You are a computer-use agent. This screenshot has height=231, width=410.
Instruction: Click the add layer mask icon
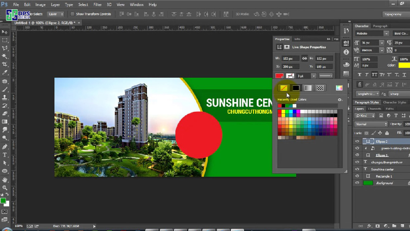pyautogui.click(x=378, y=226)
